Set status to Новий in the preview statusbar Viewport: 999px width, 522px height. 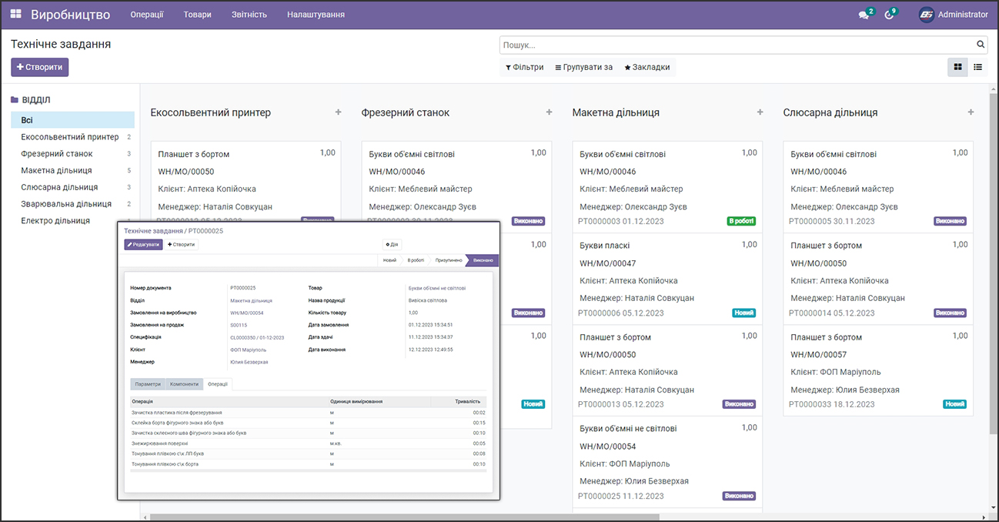(x=390, y=260)
